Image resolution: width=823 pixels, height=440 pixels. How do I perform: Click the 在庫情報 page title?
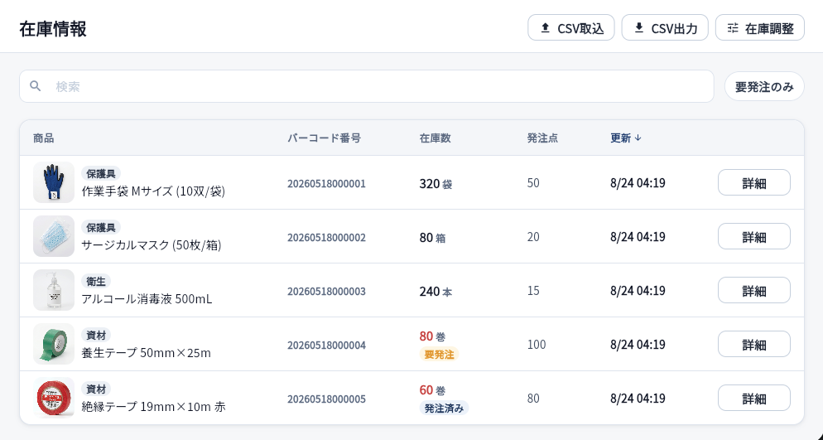(x=53, y=28)
